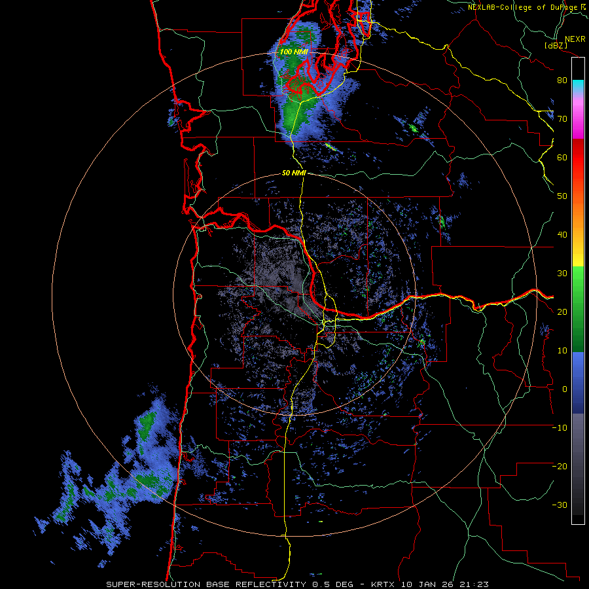The width and height of the screenshot is (589, 589).
Task: Click the SUPER-RESOLUTION BASE REFLECTIVITY caption text
Action: (x=206, y=584)
